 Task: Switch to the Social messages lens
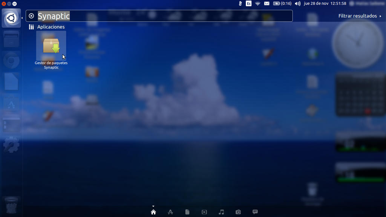pyautogui.click(x=255, y=212)
